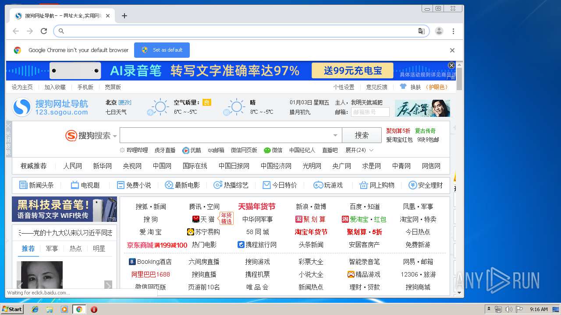Open the 人民网 link

click(72, 166)
